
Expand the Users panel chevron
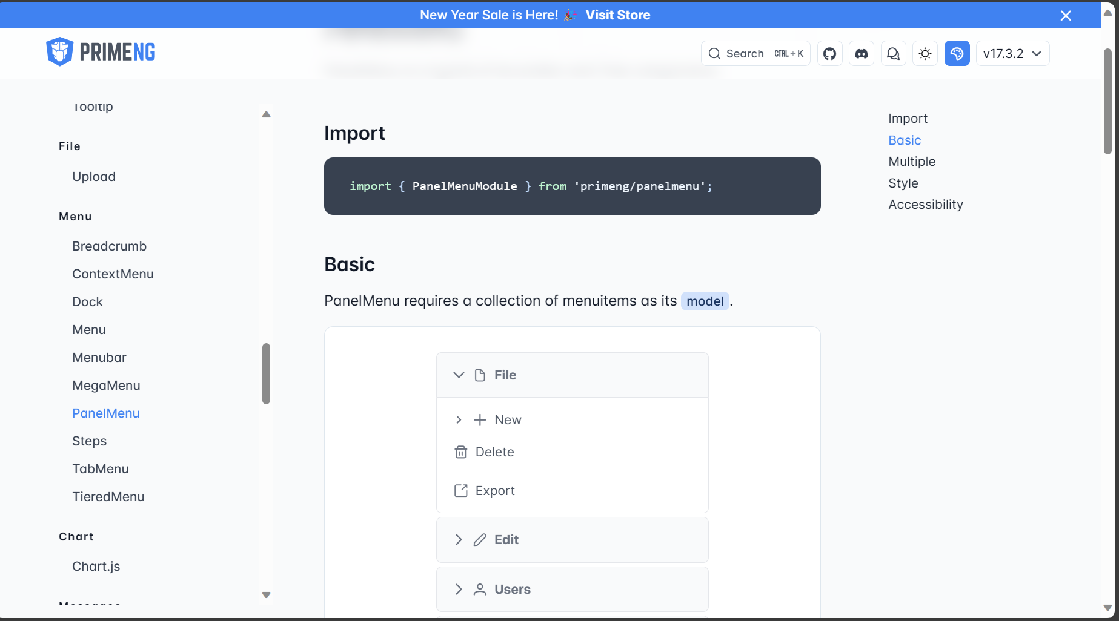pos(459,590)
